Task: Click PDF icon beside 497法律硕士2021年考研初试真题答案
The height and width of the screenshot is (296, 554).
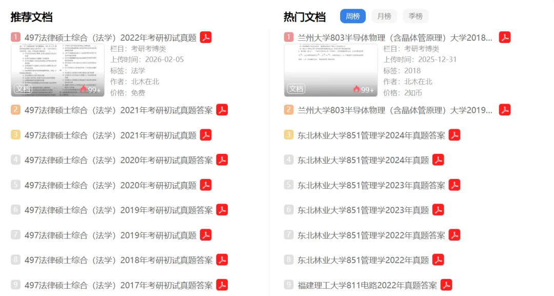Action: coord(222,110)
